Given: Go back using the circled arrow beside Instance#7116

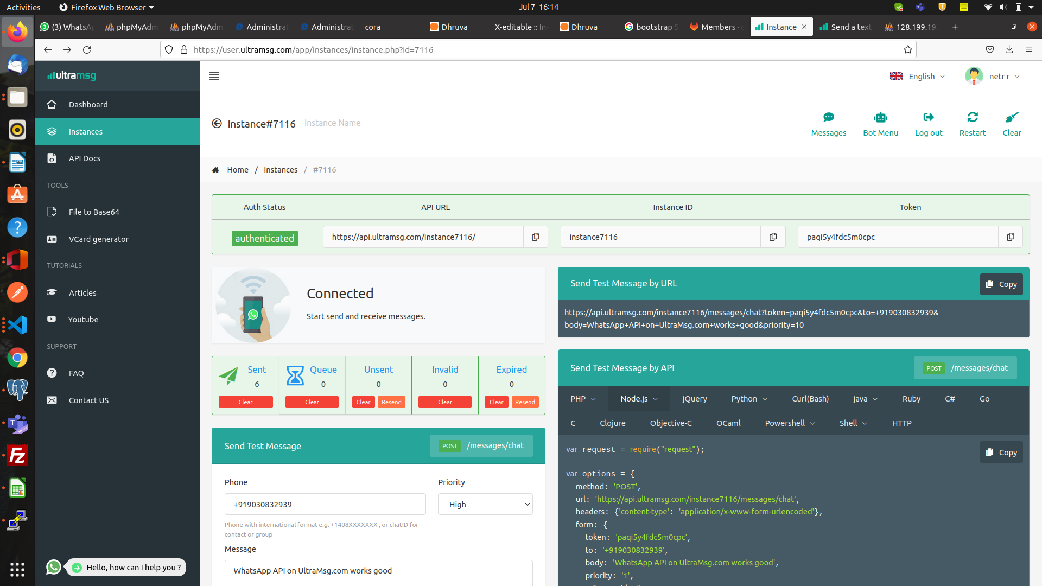Looking at the screenshot, I should point(217,123).
